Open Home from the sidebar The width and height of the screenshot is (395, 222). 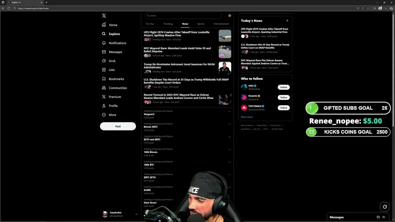(x=110, y=25)
